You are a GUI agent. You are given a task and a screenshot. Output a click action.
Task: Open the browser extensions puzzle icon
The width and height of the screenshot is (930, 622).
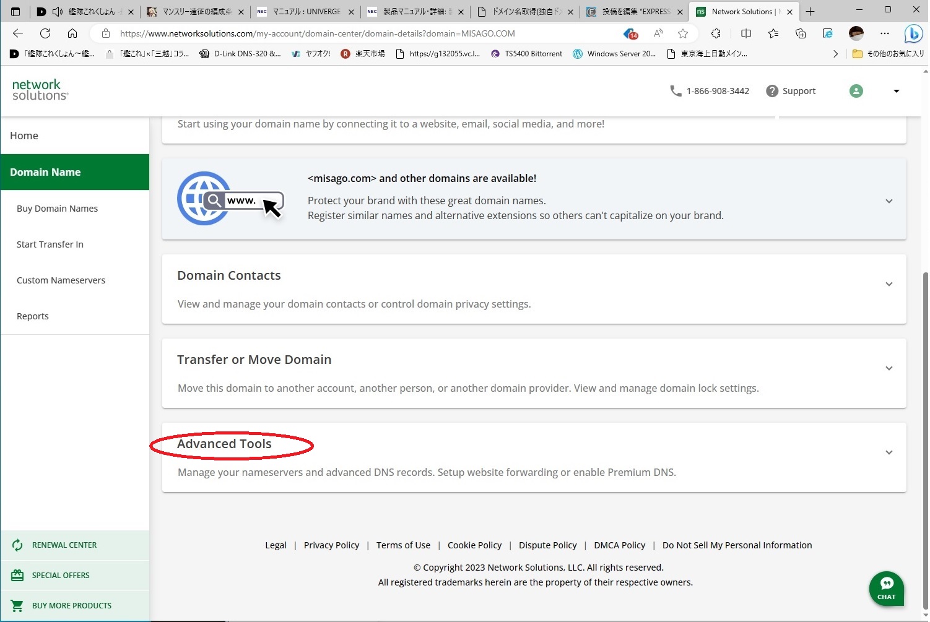[x=716, y=33]
